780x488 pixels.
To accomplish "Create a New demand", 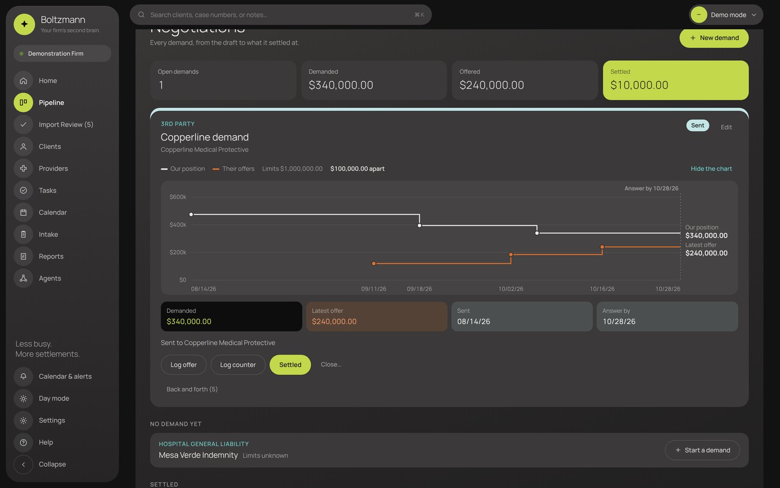I will 714,38.
